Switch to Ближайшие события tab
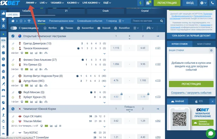This screenshot has height=139, width=217. pyautogui.click(x=90, y=21)
